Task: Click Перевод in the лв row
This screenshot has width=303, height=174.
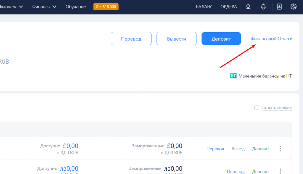Action: 236,172
